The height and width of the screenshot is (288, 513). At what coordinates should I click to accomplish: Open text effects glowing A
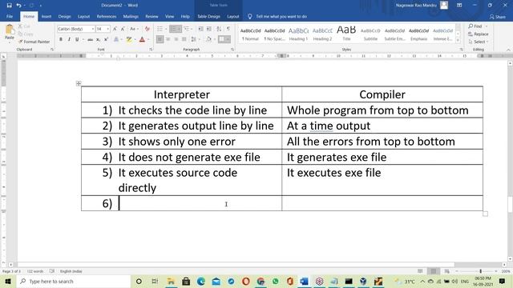[116, 39]
